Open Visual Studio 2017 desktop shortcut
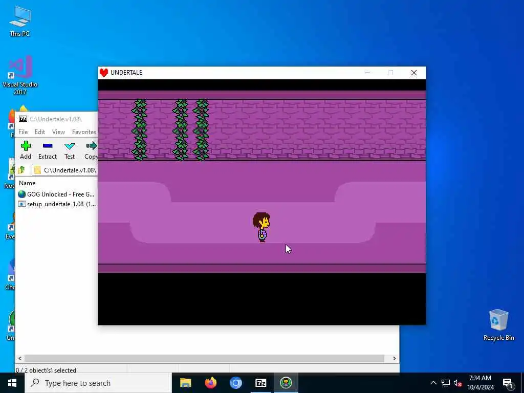Image resolution: width=524 pixels, height=393 pixels. point(20,76)
